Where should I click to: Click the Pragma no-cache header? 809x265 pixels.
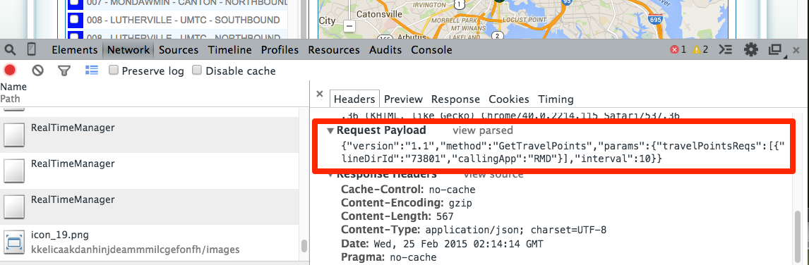pos(388,257)
